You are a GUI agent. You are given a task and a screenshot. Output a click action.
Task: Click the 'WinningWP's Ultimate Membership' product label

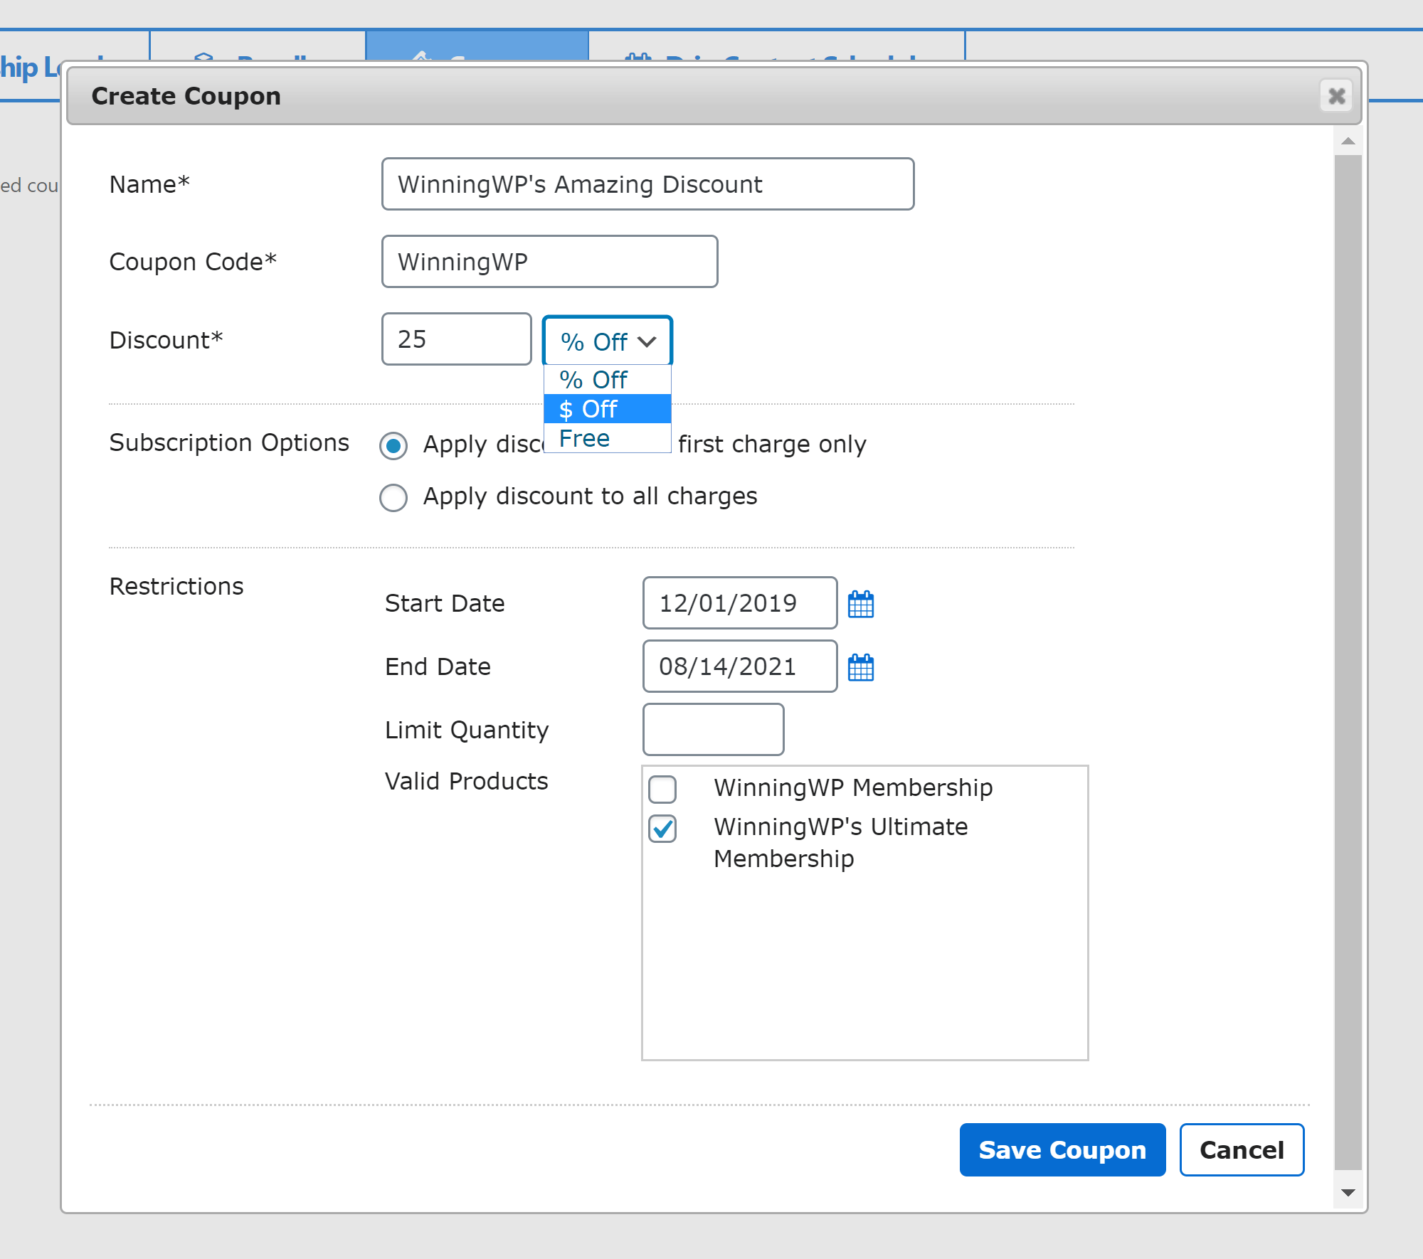[841, 843]
